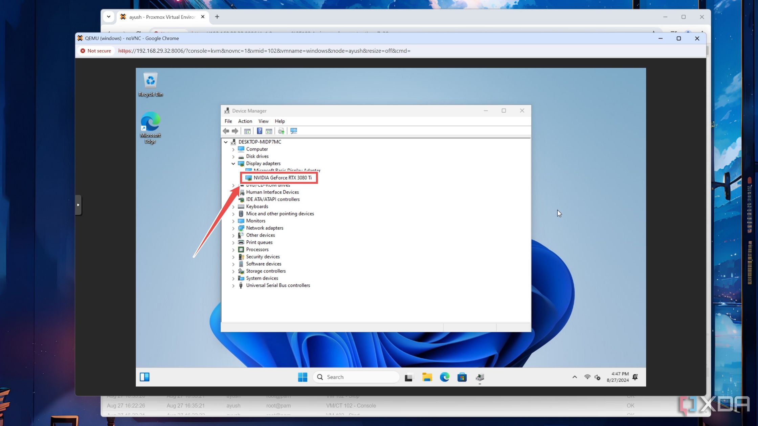Expand Universal Serial Bus controllers category

(x=233, y=286)
